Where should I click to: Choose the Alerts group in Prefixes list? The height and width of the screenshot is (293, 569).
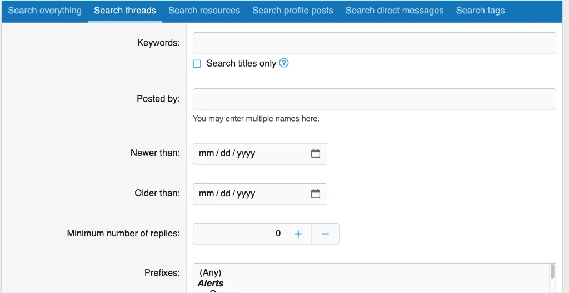point(211,284)
